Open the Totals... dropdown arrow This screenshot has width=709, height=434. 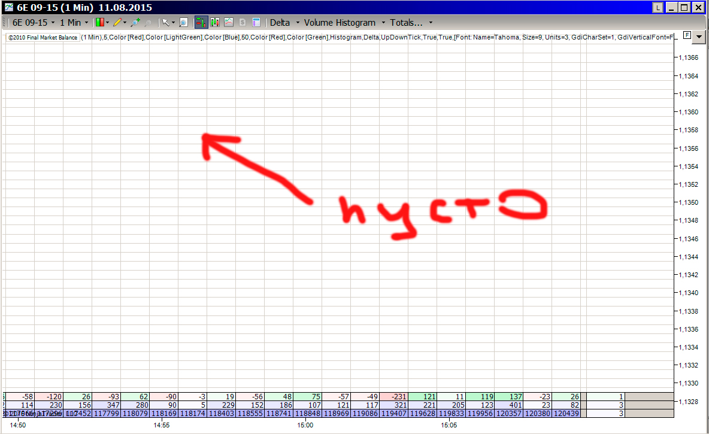point(431,23)
